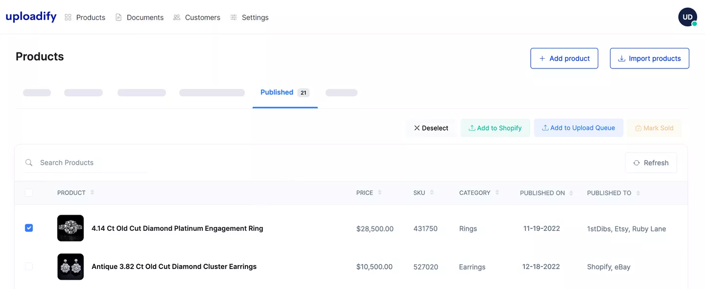
Task: Sort products by PRICE column
Action: (x=368, y=192)
